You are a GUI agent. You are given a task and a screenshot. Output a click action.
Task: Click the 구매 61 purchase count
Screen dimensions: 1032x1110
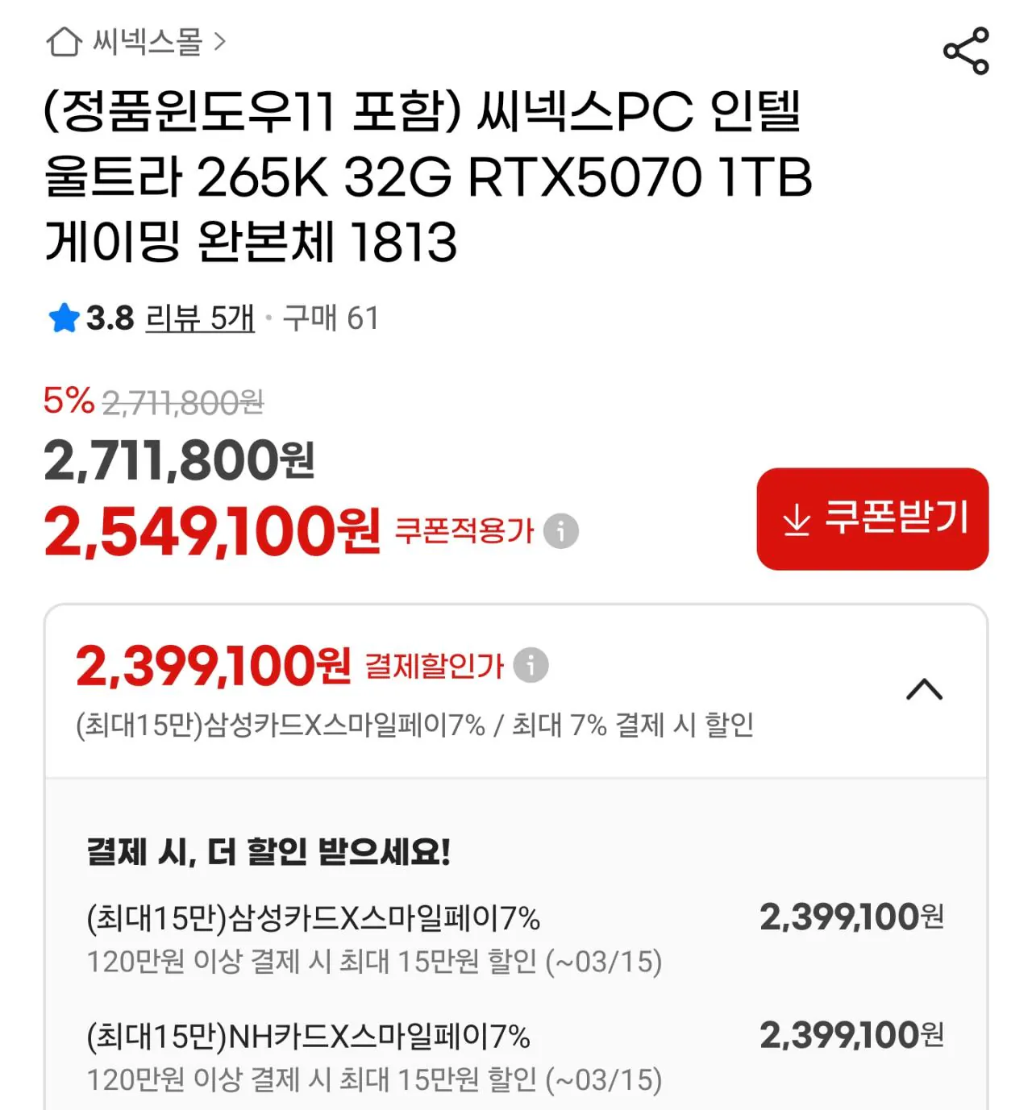331,318
